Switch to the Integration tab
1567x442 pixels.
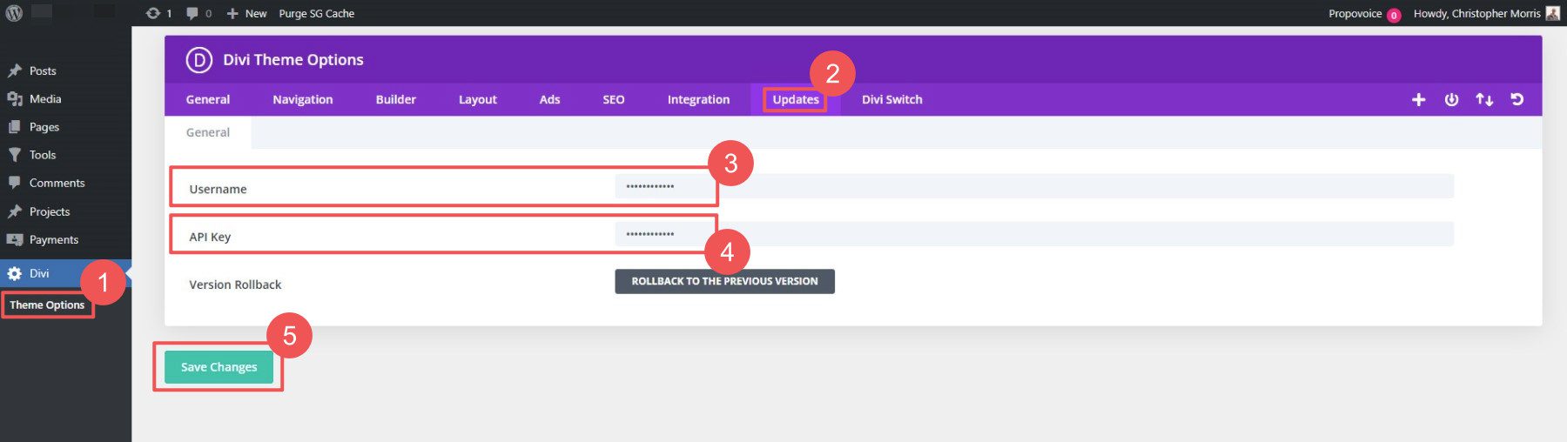tap(698, 99)
